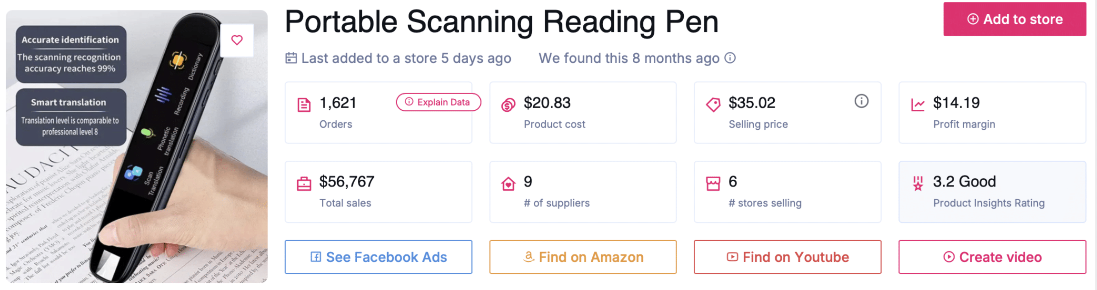Click the Portable Scanning Reading Pen title
This screenshot has height=290, width=1097.
pyautogui.click(x=501, y=22)
